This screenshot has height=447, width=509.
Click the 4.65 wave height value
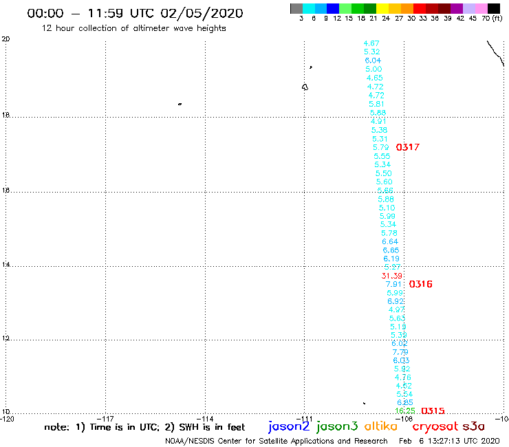click(x=375, y=78)
